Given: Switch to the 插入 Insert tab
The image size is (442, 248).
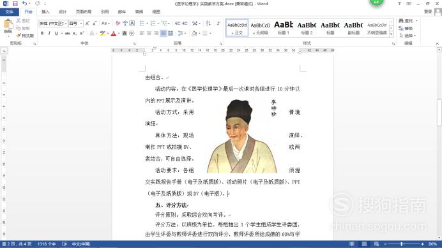Looking at the screenshot, I should pyautogui.click(x=45, y=12).
